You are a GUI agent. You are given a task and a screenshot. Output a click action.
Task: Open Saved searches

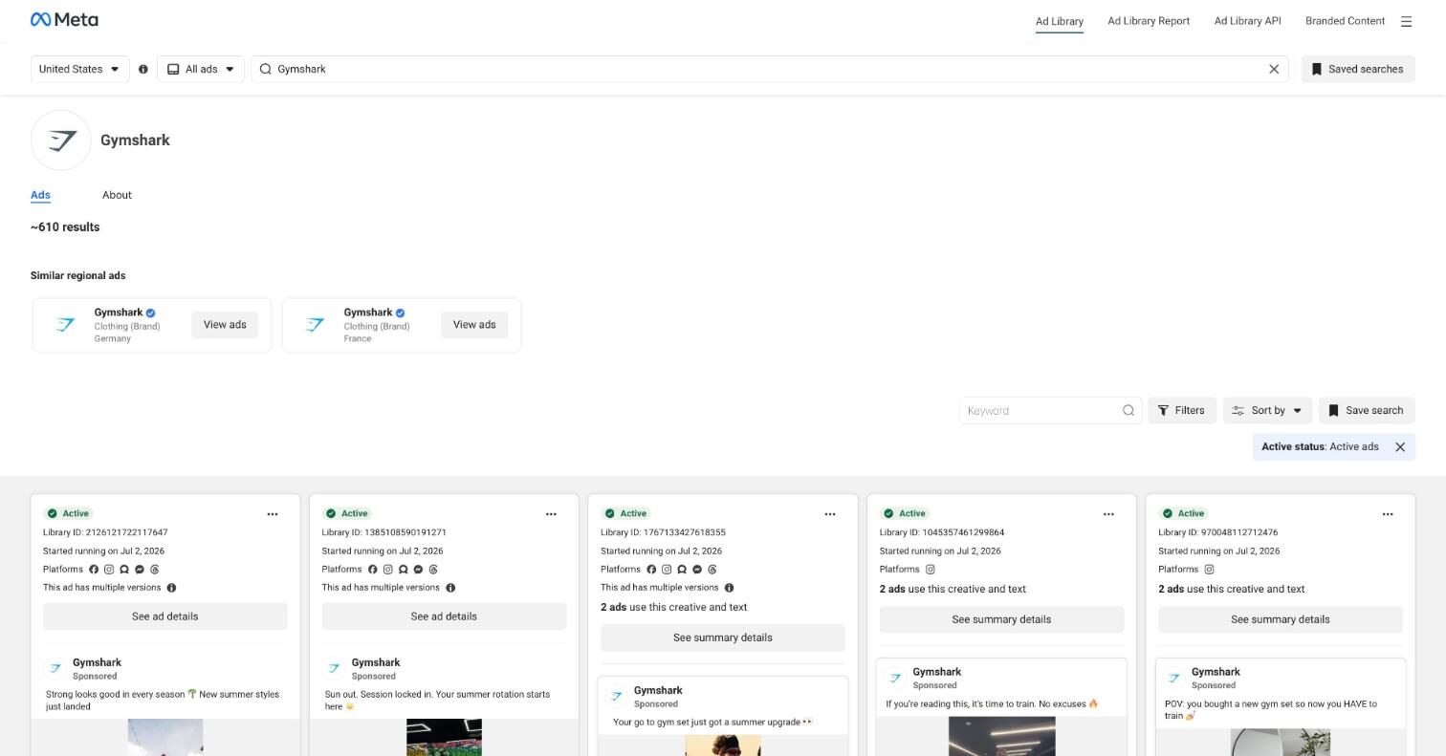pyautogui.click(x=1358, y=69)
